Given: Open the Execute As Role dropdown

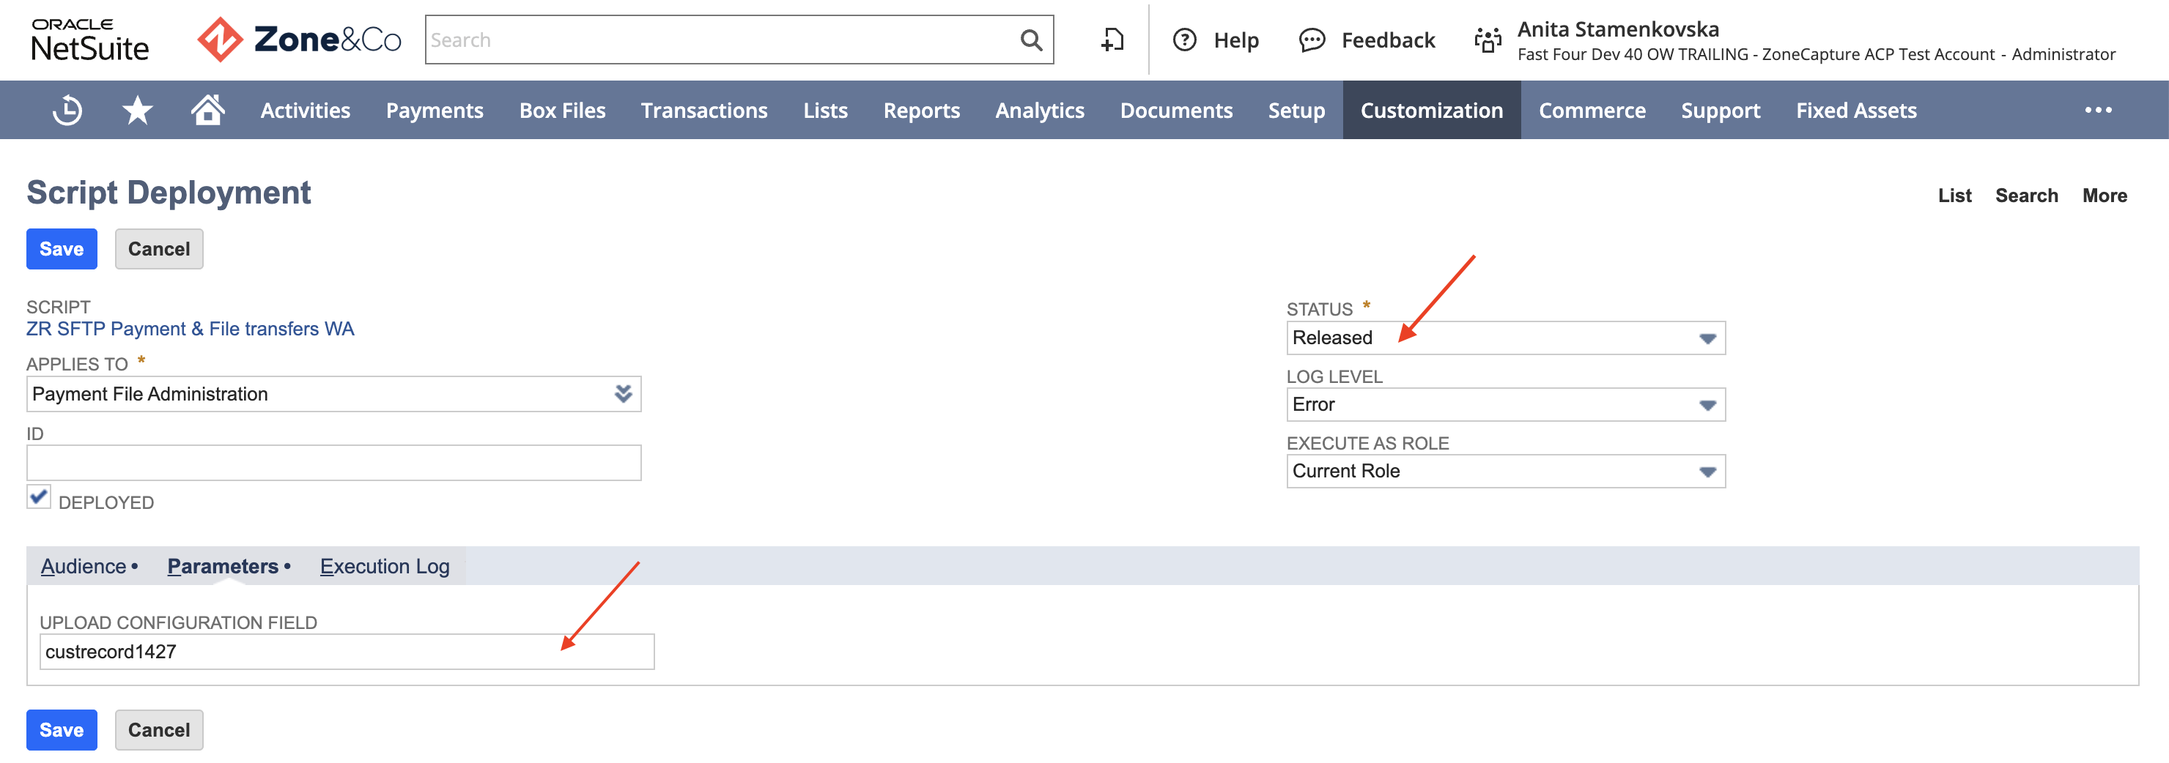Looking at the screenshot, I should (1506, 471).
